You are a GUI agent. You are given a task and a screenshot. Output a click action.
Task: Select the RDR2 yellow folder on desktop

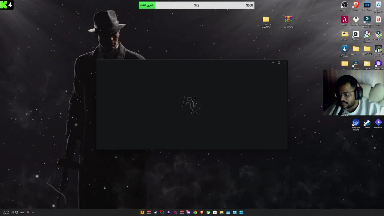tap(266, 22)
